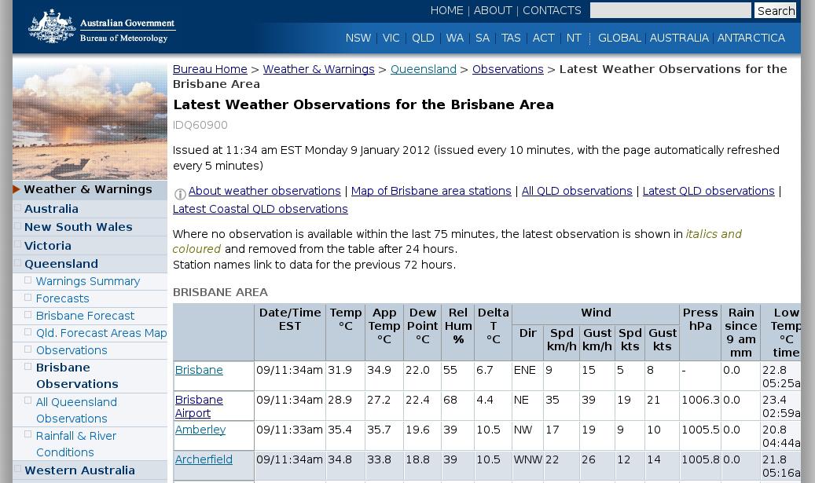
Task: Select the WA state tab
Action: point(454,38)
